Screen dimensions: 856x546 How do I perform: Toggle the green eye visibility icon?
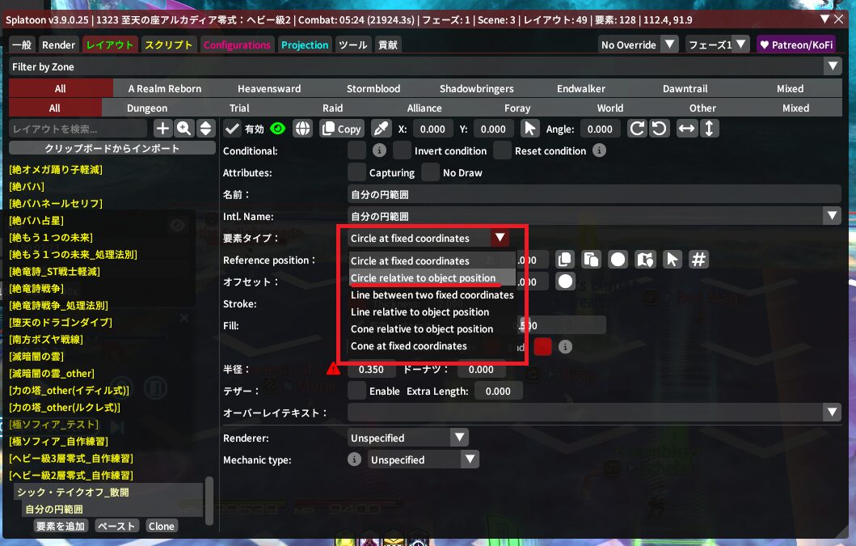[278, 129]
